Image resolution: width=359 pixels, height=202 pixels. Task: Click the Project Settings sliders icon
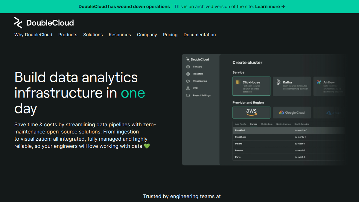coord(188,95)
